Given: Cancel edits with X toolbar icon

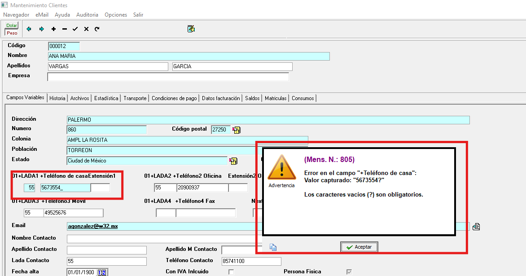Looking at the screenshot, I should (86, 29).
